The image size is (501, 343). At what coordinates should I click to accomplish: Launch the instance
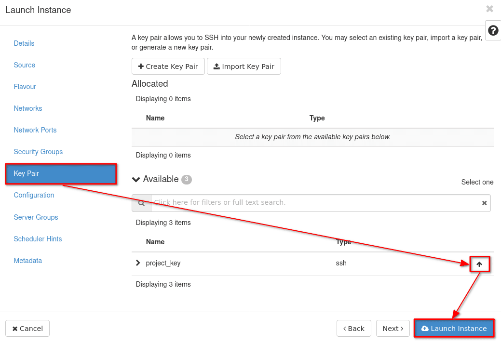point(454,329)
